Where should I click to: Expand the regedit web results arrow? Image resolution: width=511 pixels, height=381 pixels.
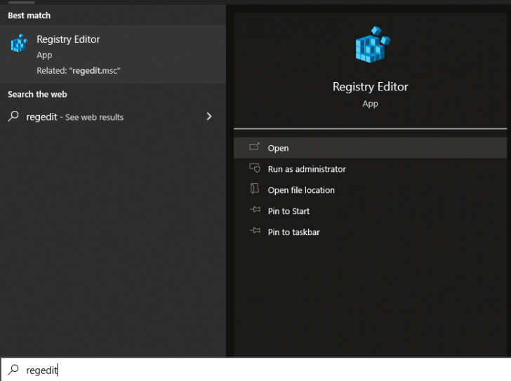209,116
